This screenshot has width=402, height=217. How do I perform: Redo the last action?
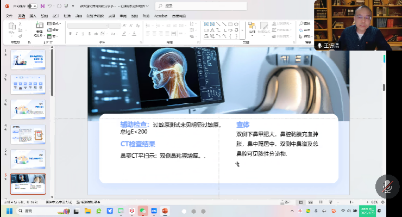point(59,6)
